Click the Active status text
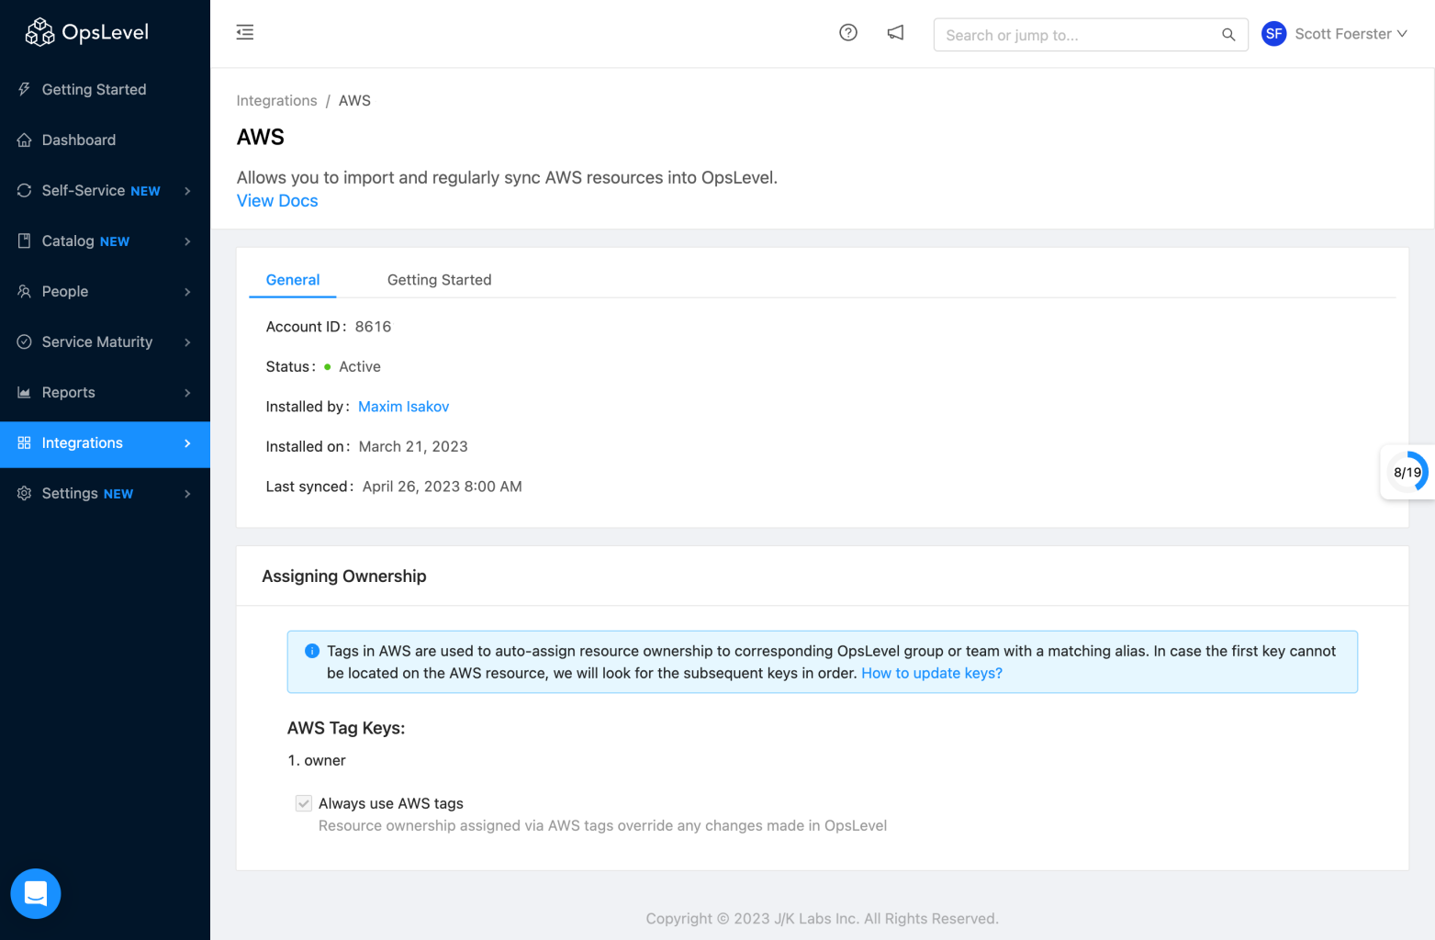The width and height of the screenshot is (1435, 940). 360,366
